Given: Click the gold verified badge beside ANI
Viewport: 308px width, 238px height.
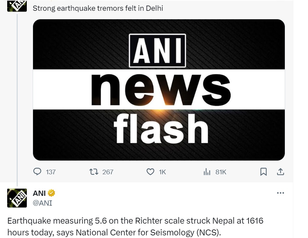Looking at the screenshot, I should 52,193.
